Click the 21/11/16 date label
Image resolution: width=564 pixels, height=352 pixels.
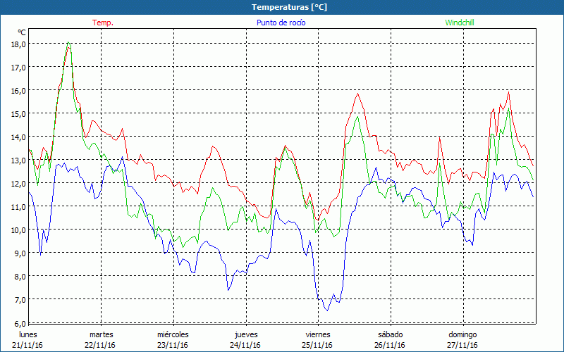pos(27,345)
